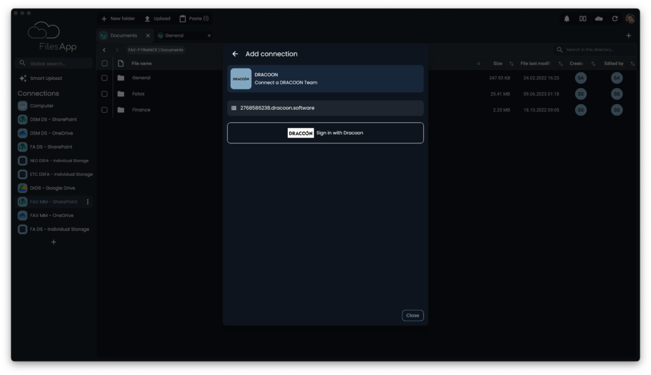Click the FilesApp cloud logo

tap(44, 30)
